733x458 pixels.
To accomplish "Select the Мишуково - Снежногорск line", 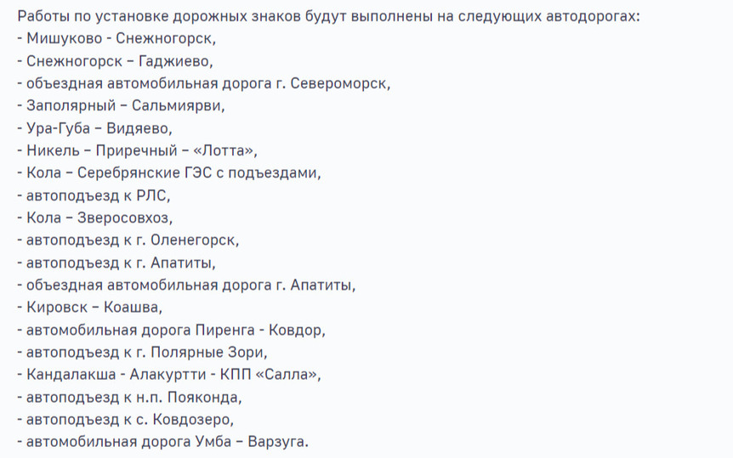I will click(116, 38).
